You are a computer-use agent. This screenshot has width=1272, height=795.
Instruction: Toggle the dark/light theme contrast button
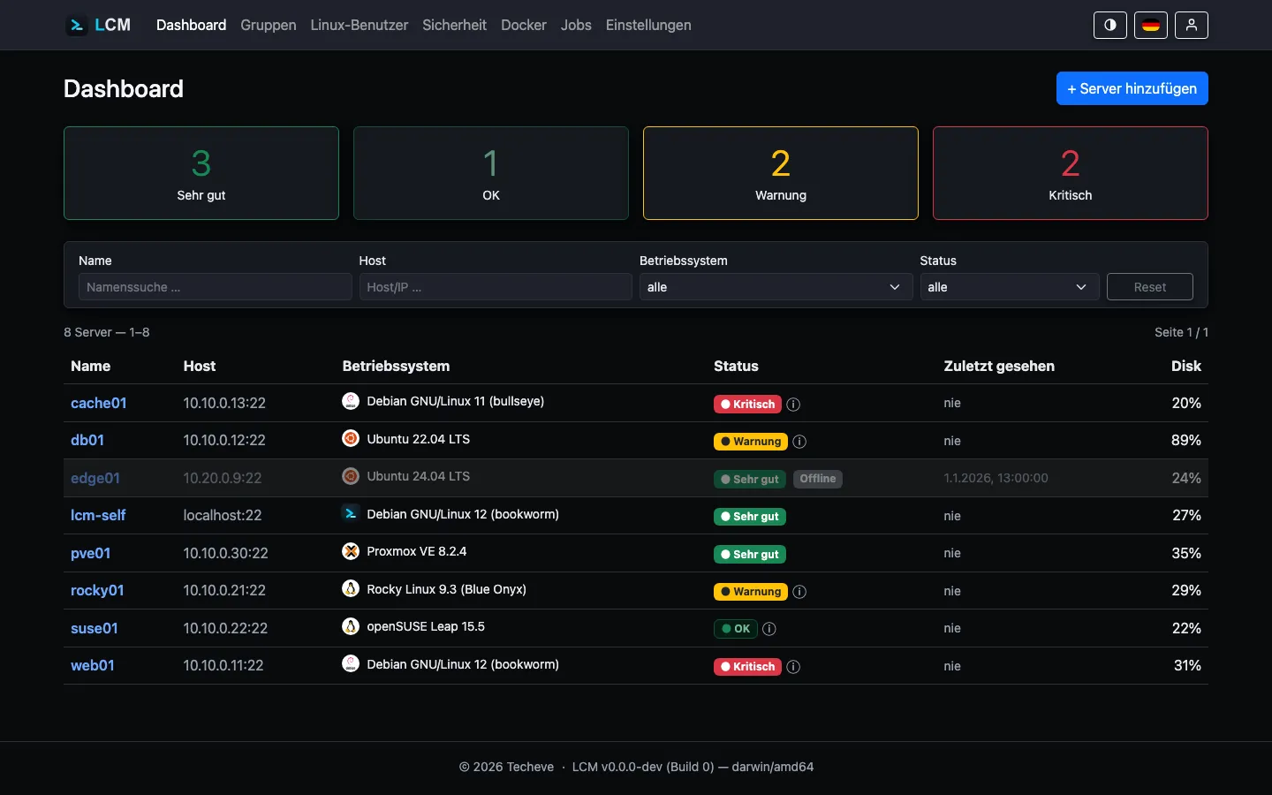point(1110,25)
